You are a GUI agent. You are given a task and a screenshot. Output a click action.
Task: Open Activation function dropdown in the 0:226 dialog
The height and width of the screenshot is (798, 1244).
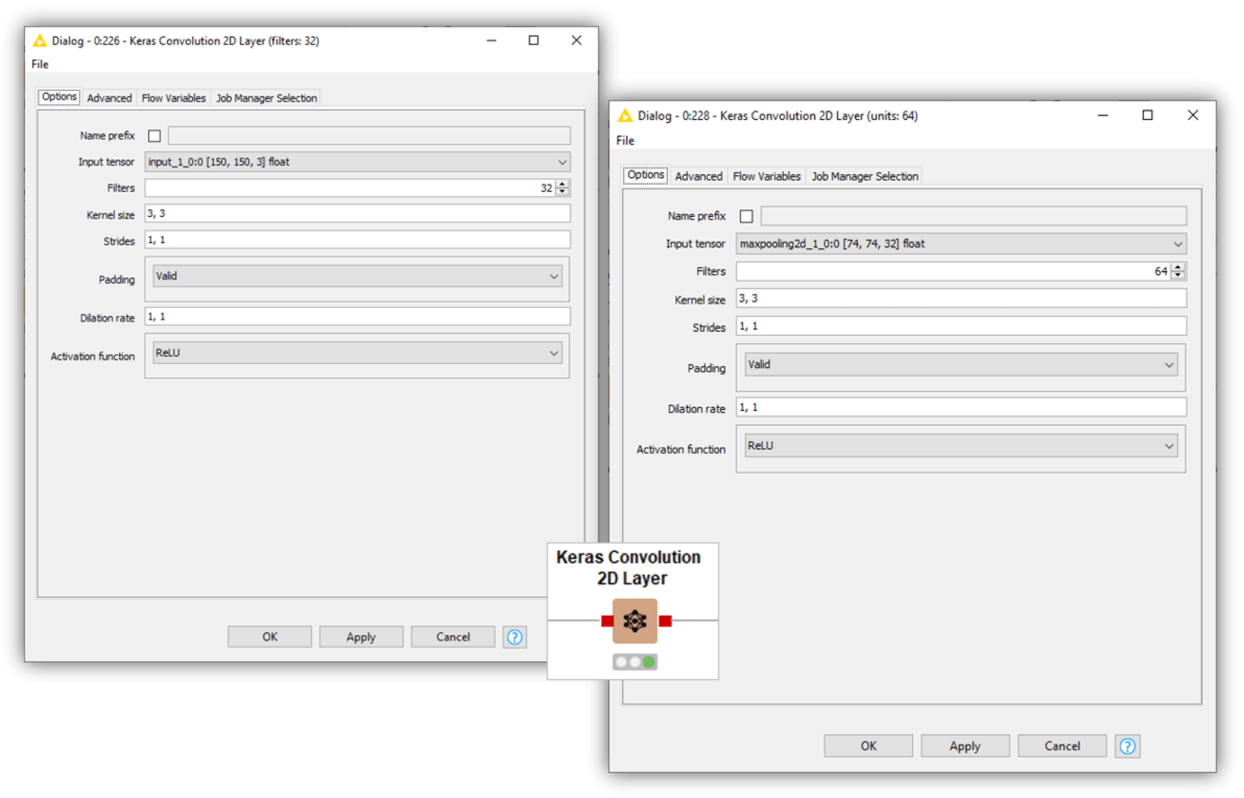pos(357,353)
